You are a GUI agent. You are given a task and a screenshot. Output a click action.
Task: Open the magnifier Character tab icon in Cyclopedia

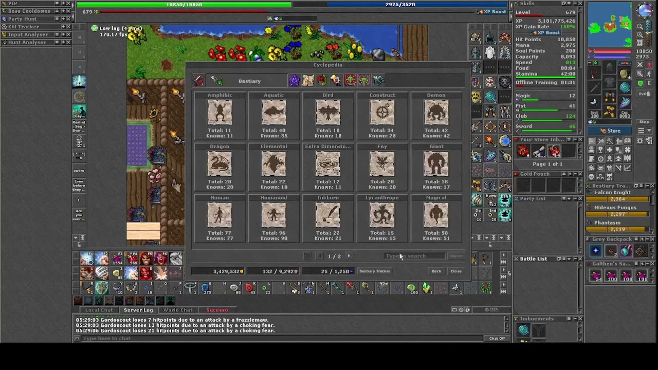tap(336, 81)
